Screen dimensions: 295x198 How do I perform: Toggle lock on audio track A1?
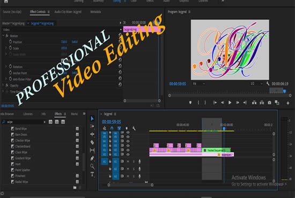(x=110, y=162)
